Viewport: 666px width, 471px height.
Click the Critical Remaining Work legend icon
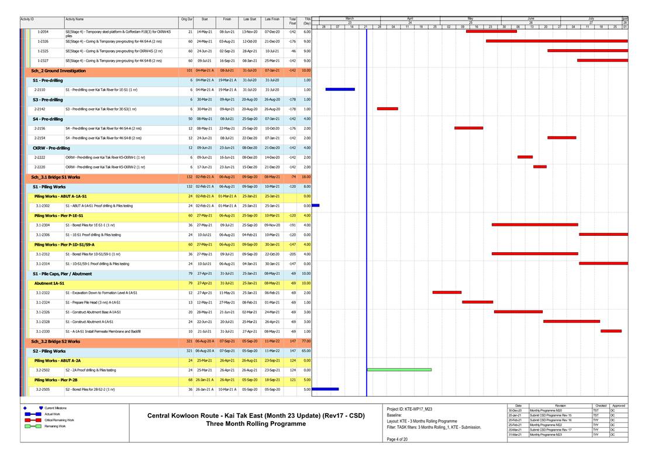33,420
